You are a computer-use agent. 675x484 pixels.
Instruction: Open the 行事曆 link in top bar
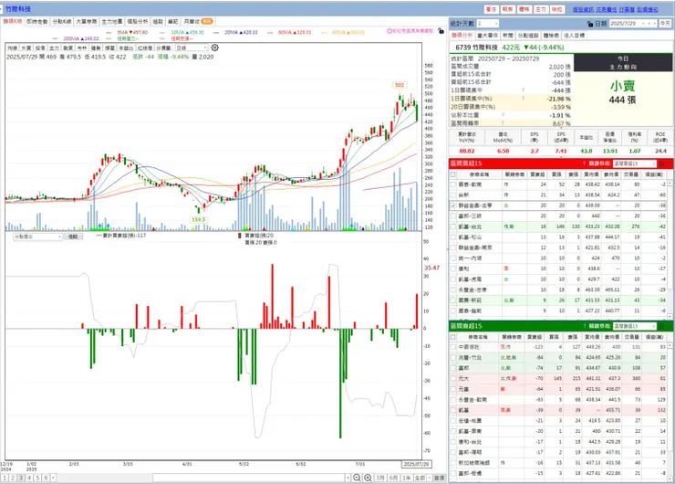click(627, 9)
